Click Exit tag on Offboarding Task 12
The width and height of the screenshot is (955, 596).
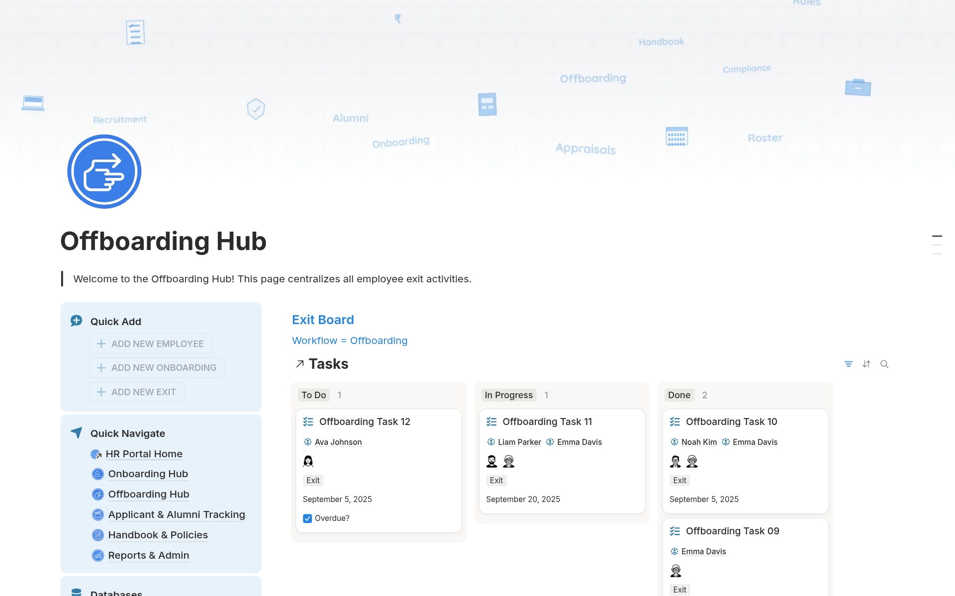313,481
